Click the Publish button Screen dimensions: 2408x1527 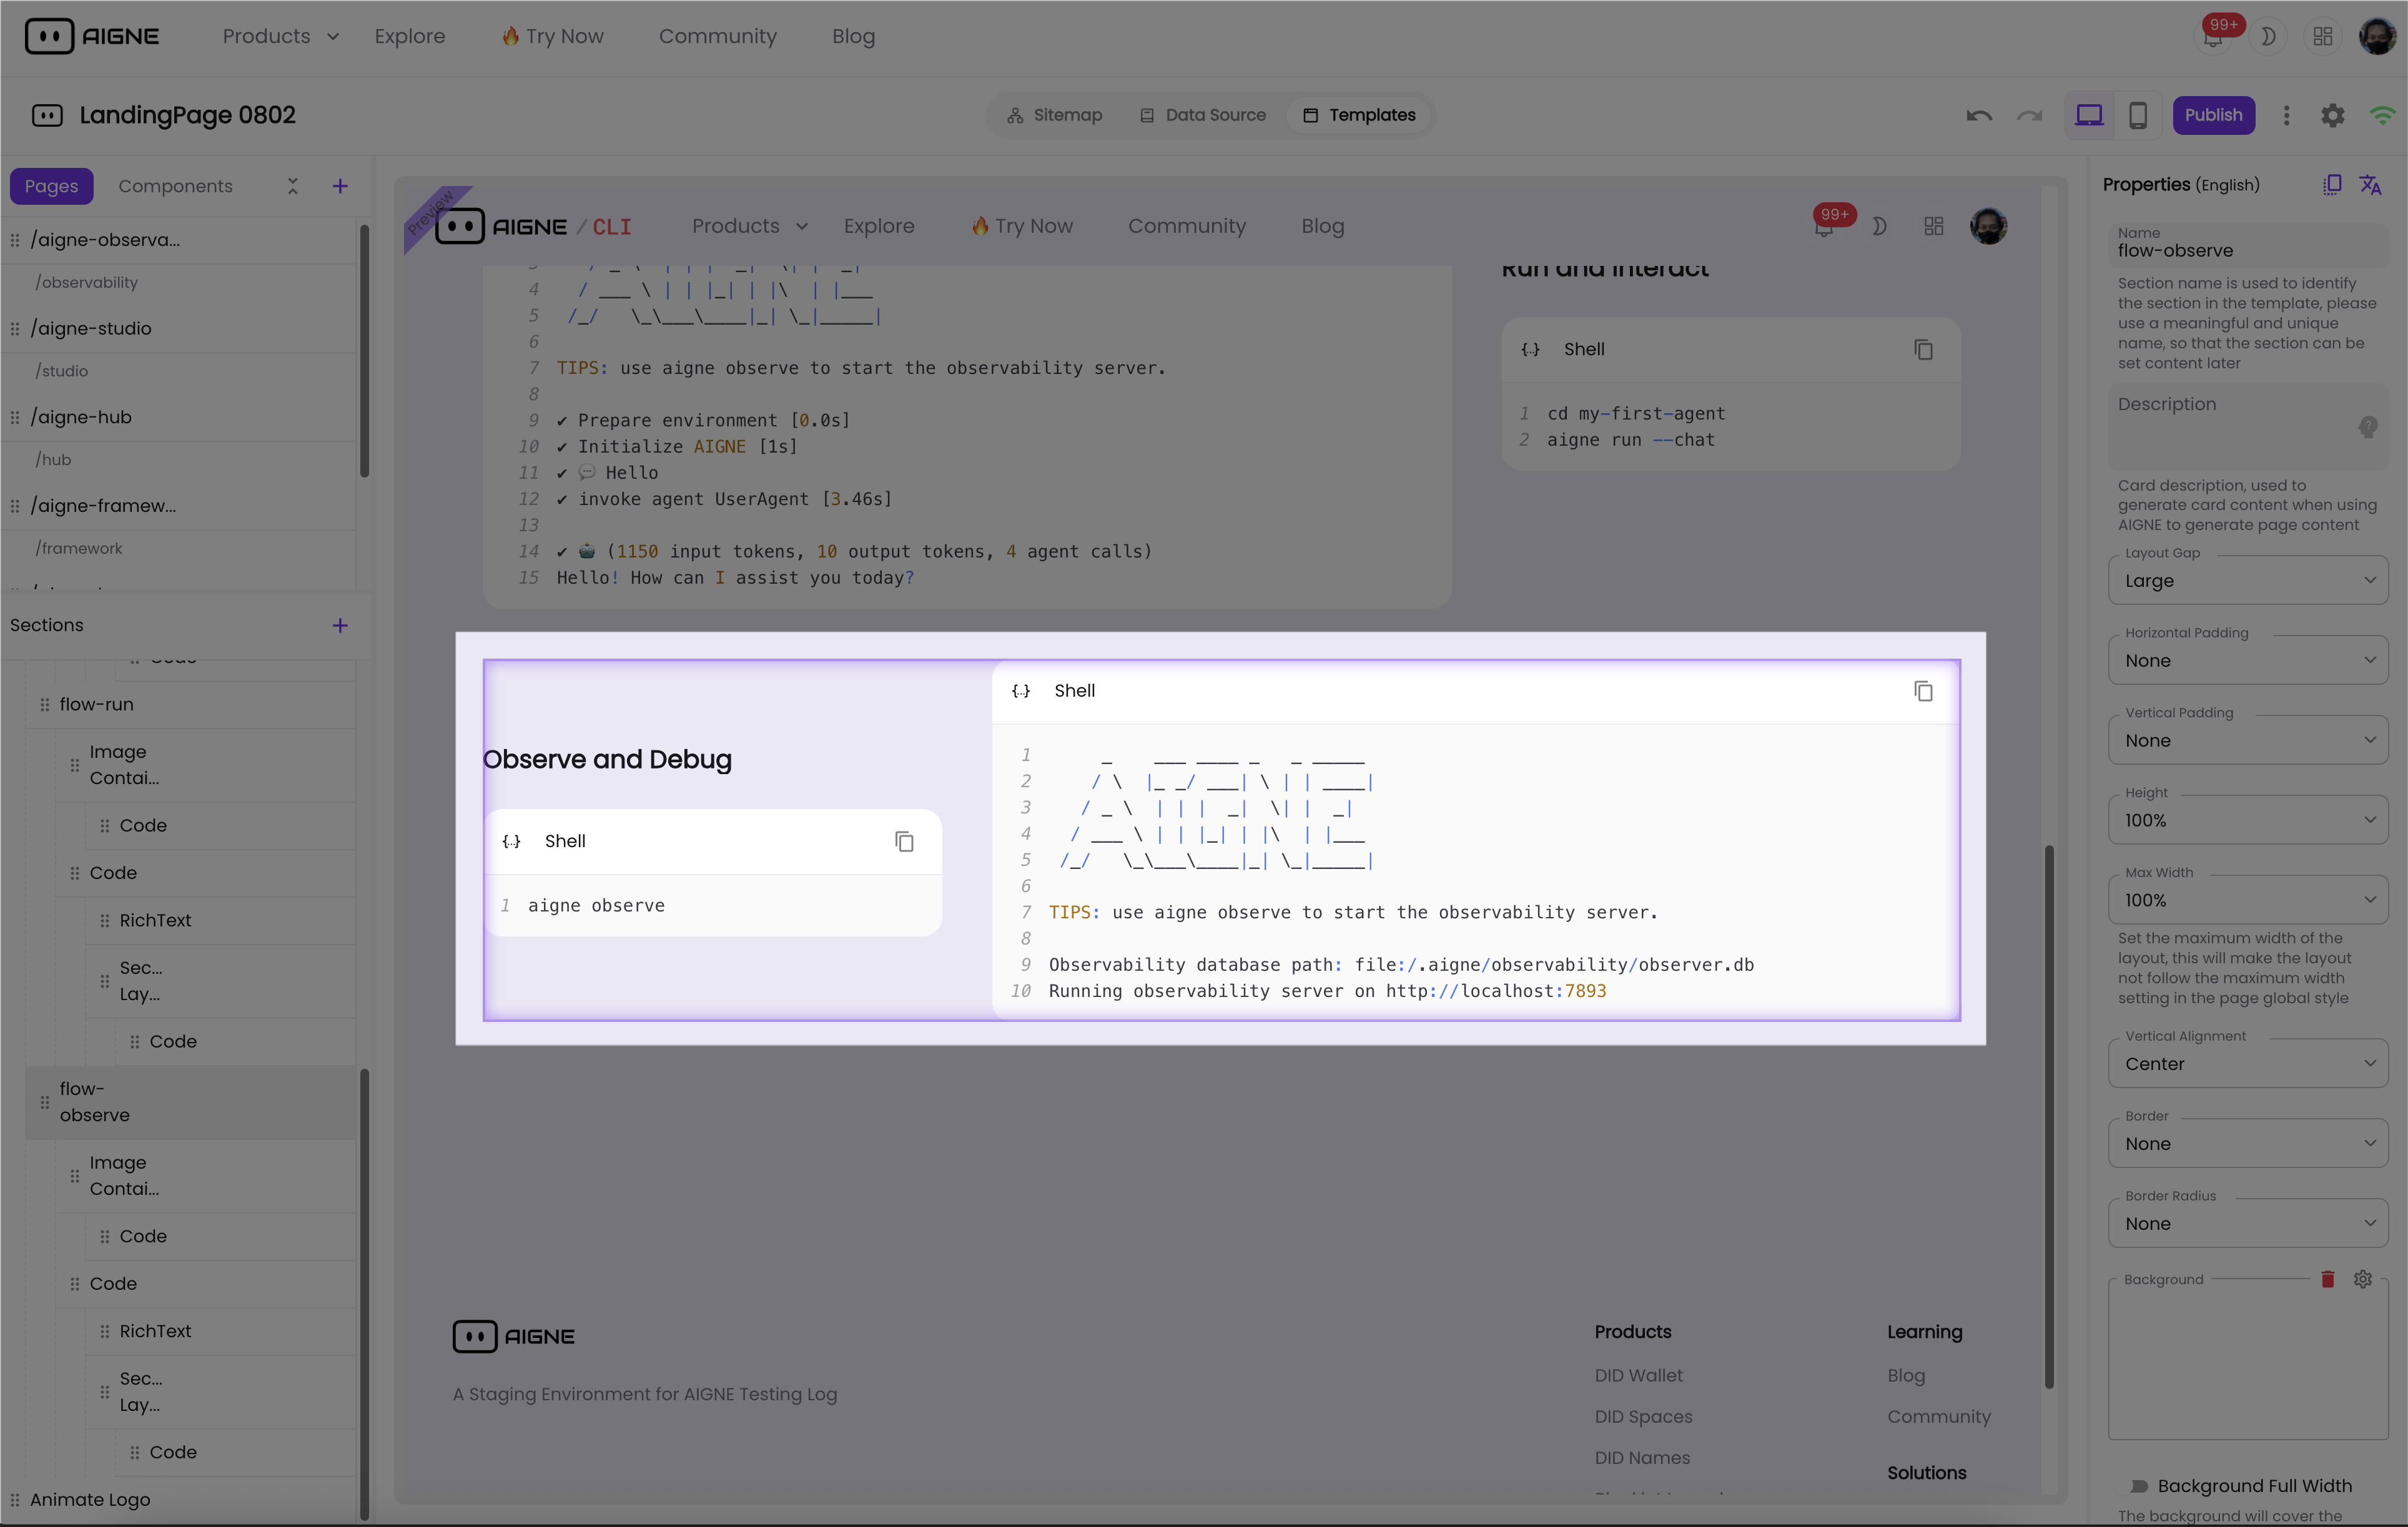pos(2212,115)
